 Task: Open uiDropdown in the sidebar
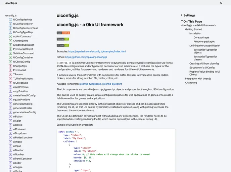pos(20,133)
